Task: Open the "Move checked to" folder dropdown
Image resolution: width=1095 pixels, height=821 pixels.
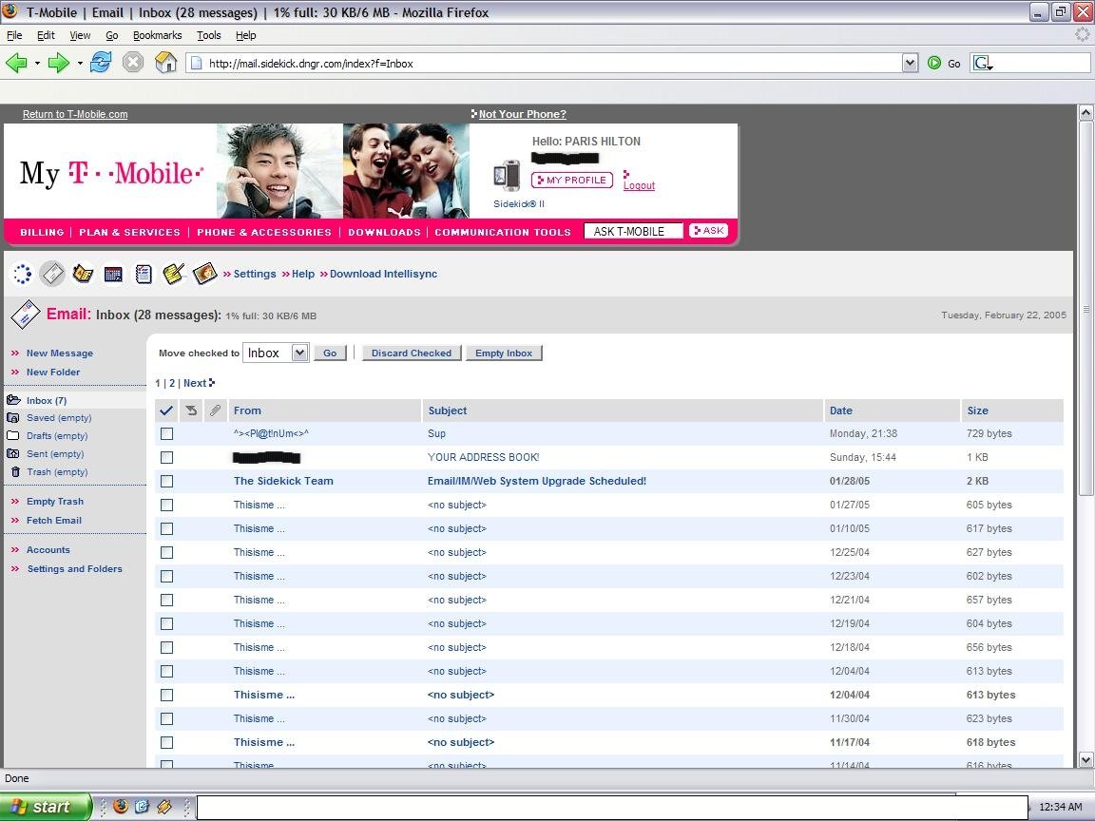Action: click(276, 353)
